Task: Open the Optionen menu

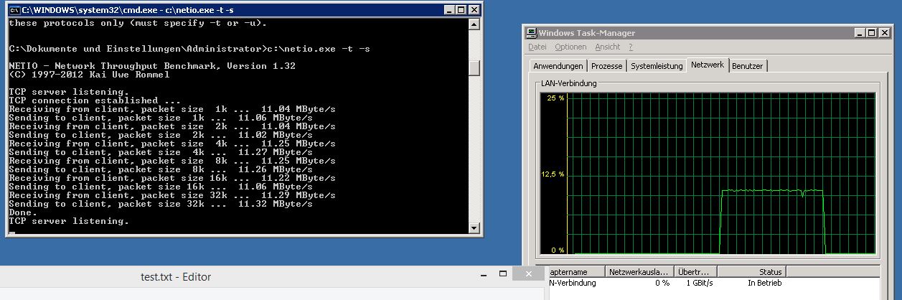Action: pyautogui.click(x=570, y=47)
